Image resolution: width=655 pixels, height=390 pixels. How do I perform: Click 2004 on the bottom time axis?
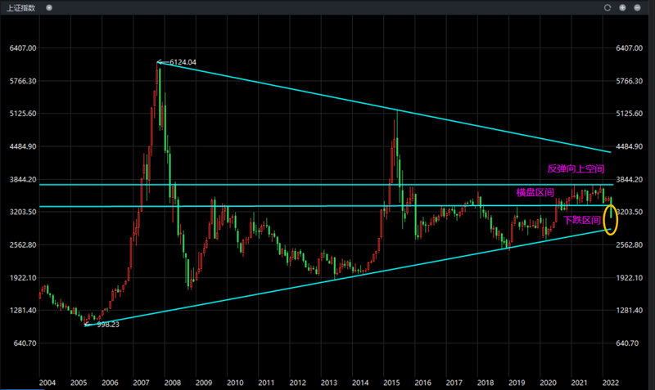[x=47, y=383]
